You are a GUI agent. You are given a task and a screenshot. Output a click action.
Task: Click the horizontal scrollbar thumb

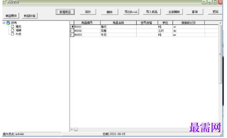coord(76,130)
